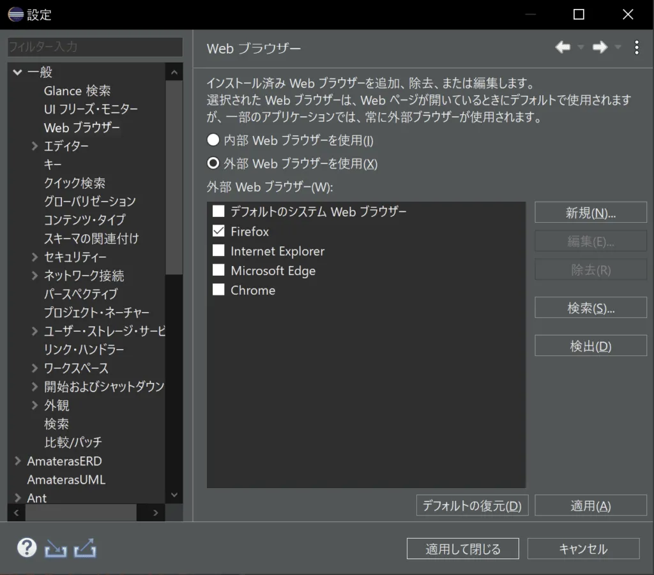Screen dimensions: 654x575
Task: Uncheck the Firefox checkbox
Action: pyautogui.click(x=218, y=231)
